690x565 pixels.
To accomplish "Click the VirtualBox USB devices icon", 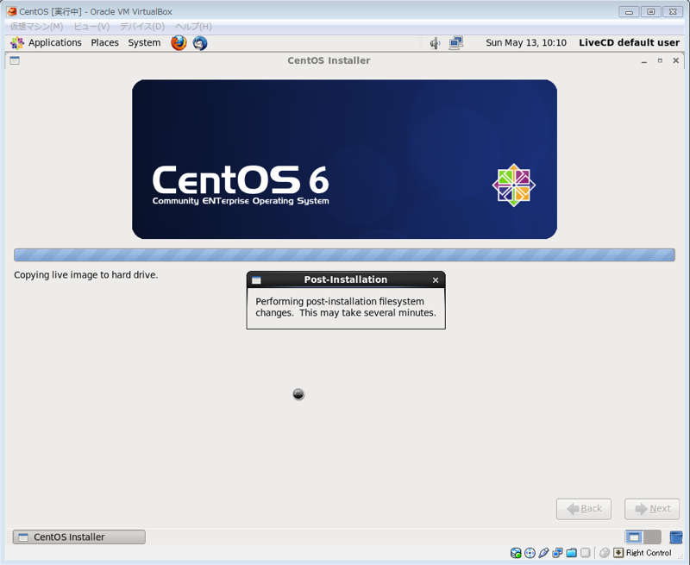I will coord(543,553).
